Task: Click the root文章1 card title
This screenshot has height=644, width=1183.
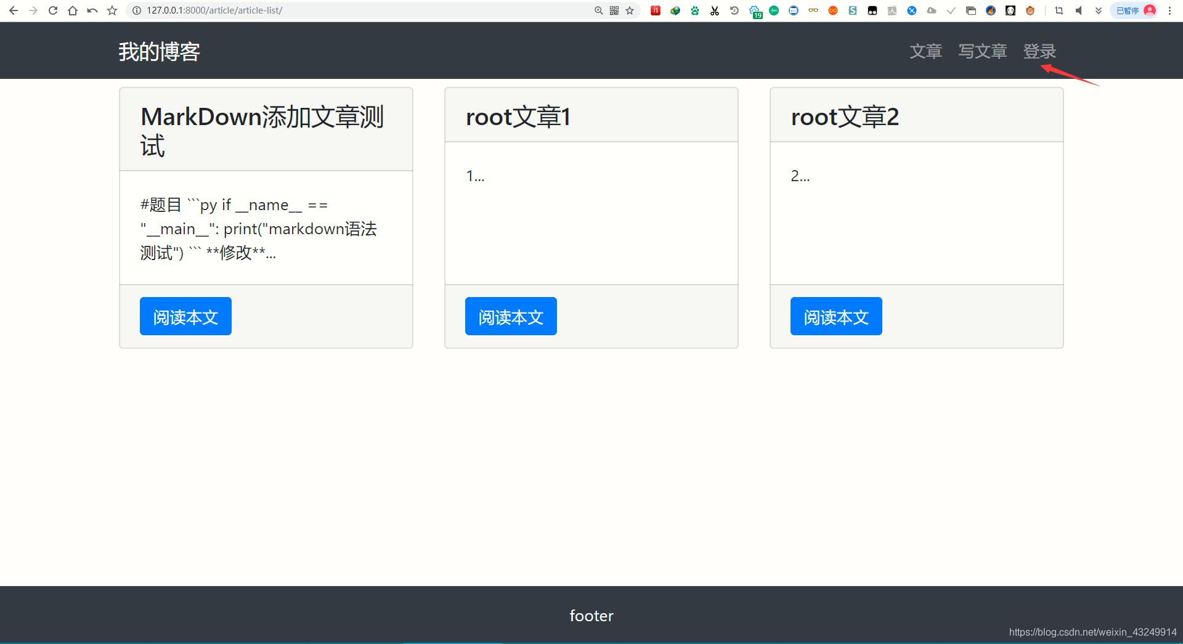Action: click(518, 116)
